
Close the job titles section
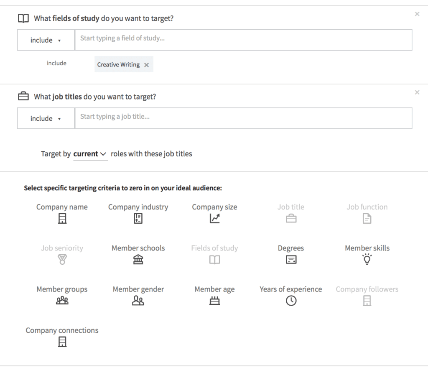(x=417, y=92)
